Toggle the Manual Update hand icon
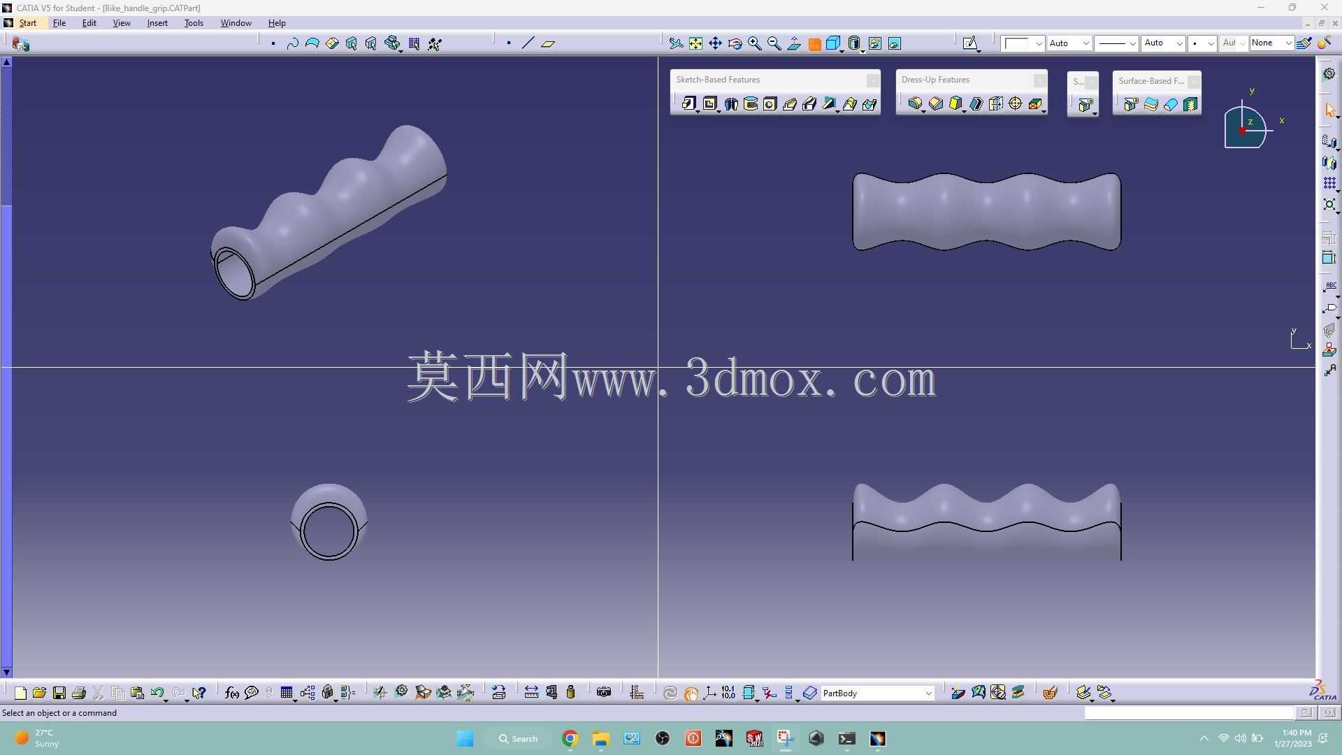The height and width of the screenshot is (755, 1342). 691,693
